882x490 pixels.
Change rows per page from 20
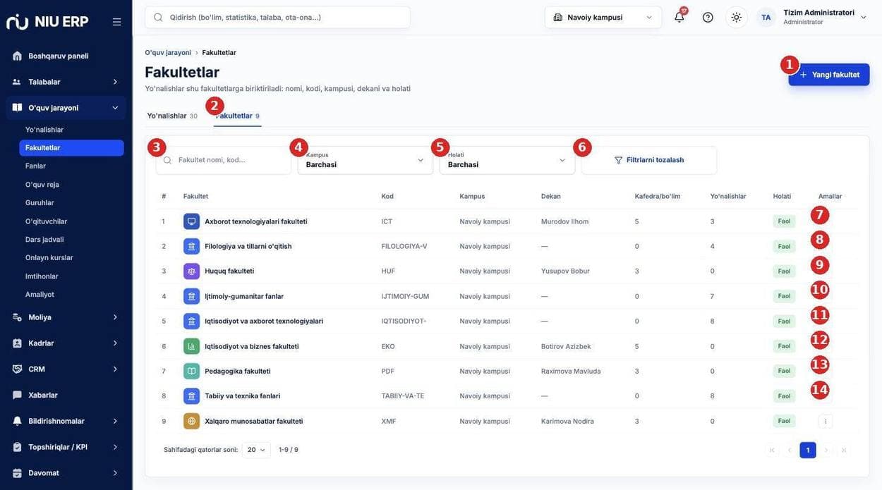pos(256,450)
